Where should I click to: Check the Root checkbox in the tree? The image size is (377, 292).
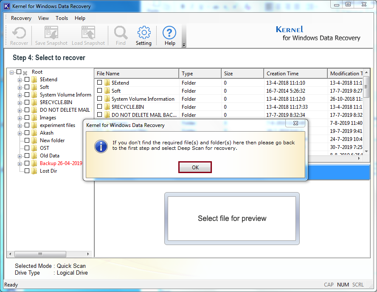pyautogui.click(x=19, y=72)
